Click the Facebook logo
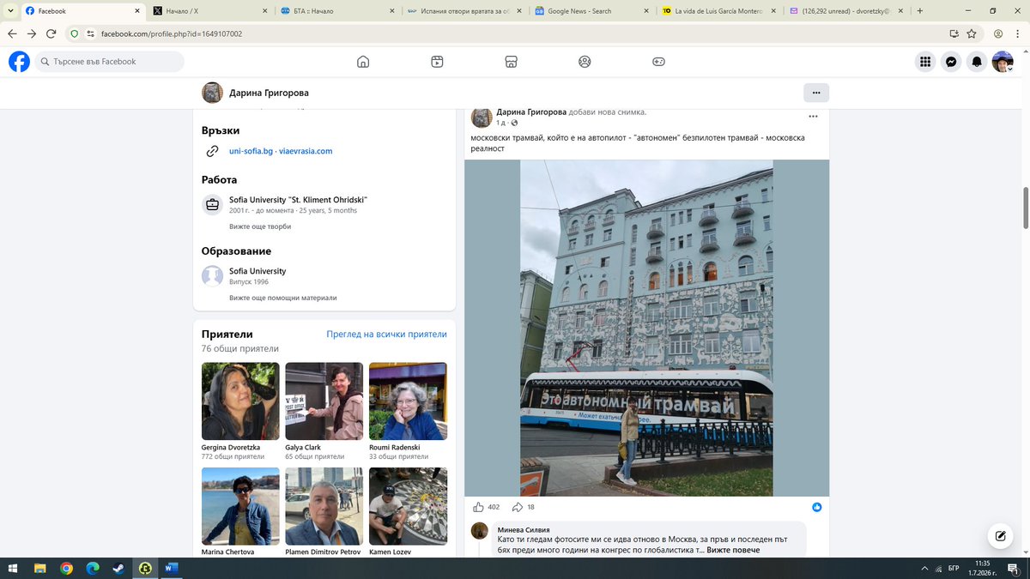1030x579 pixels. (19, 62)
